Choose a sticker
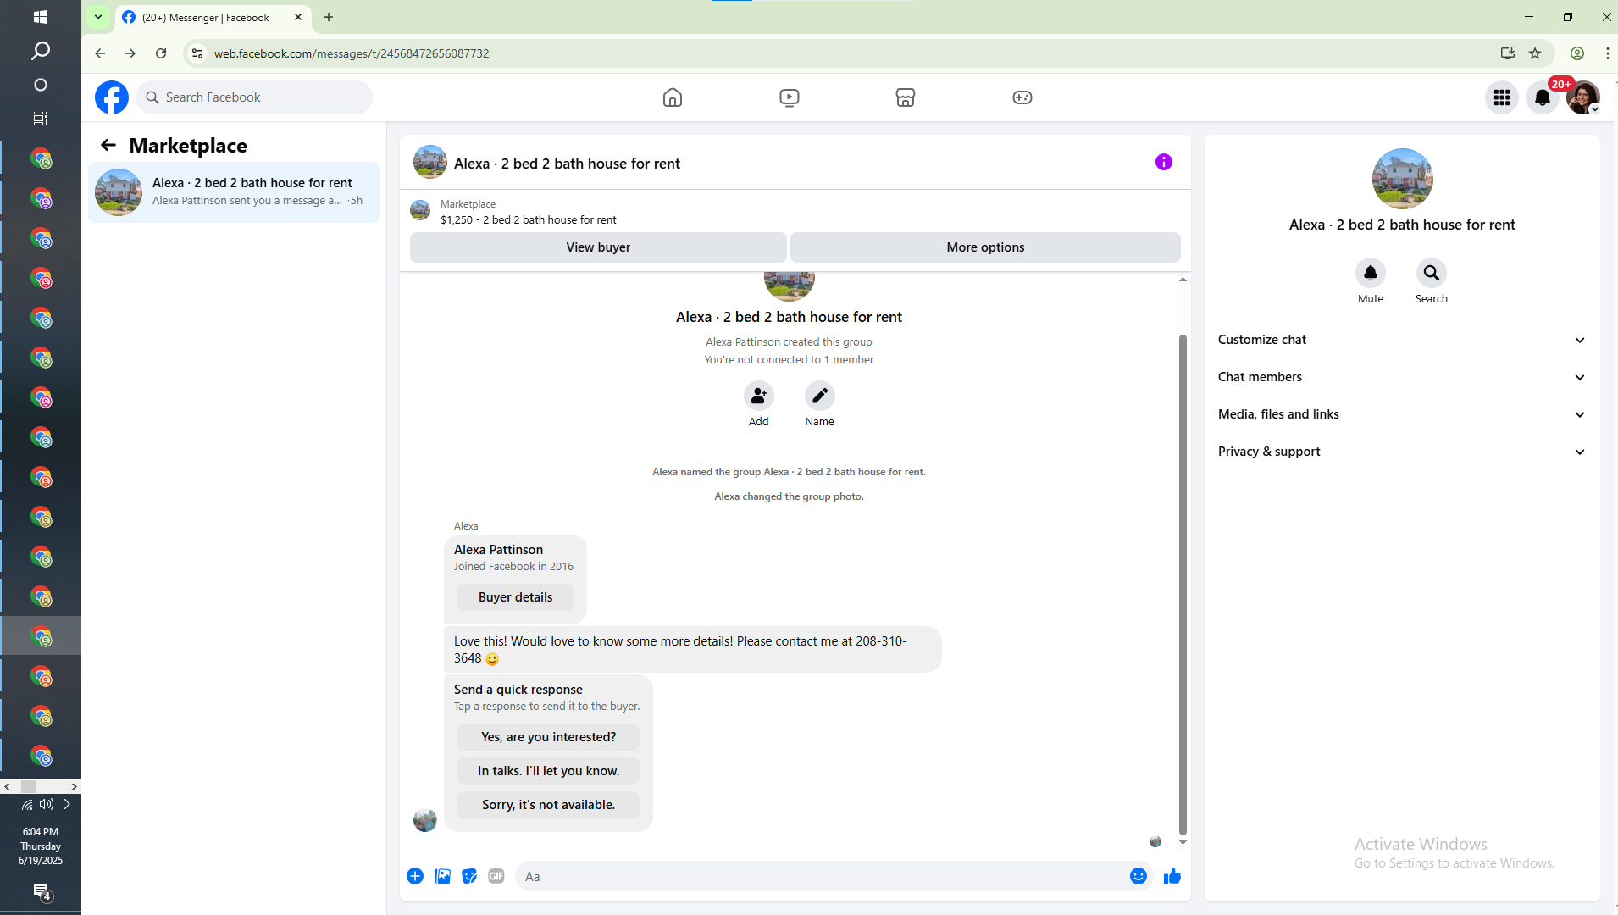Viewport: 1618px width, 915px height. (469, 876)
